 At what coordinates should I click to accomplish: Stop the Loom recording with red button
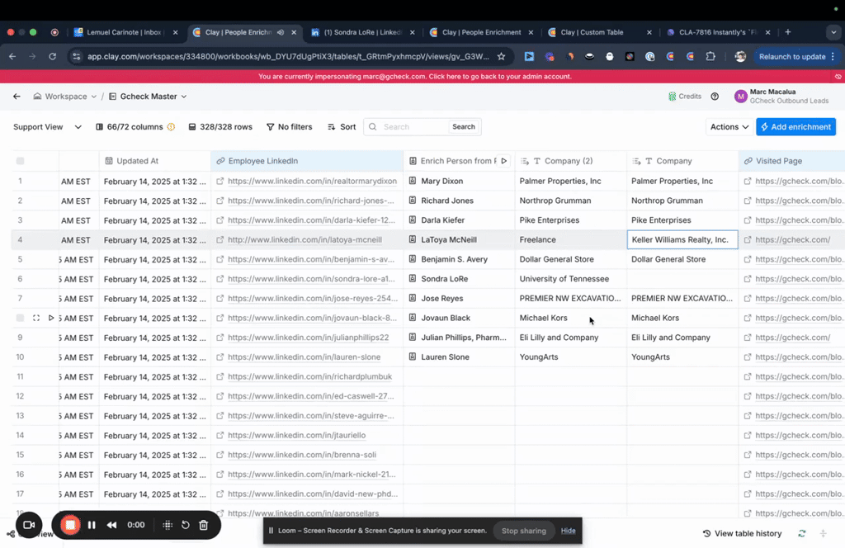coord(71,525)
